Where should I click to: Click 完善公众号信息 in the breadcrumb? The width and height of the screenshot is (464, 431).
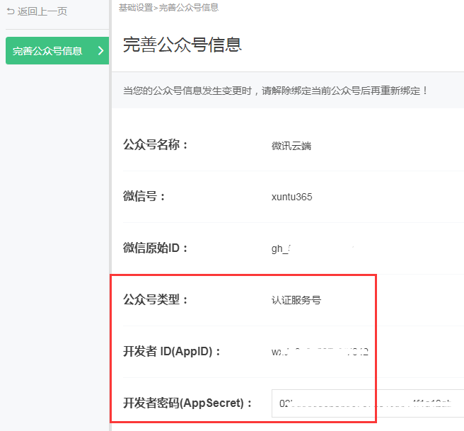point(189,8)
